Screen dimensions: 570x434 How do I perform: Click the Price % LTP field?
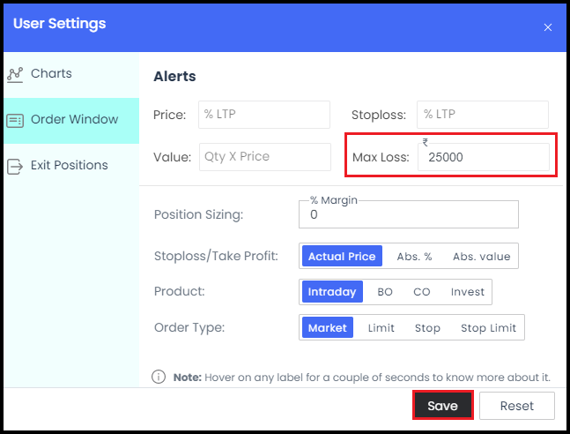point(264,115)
